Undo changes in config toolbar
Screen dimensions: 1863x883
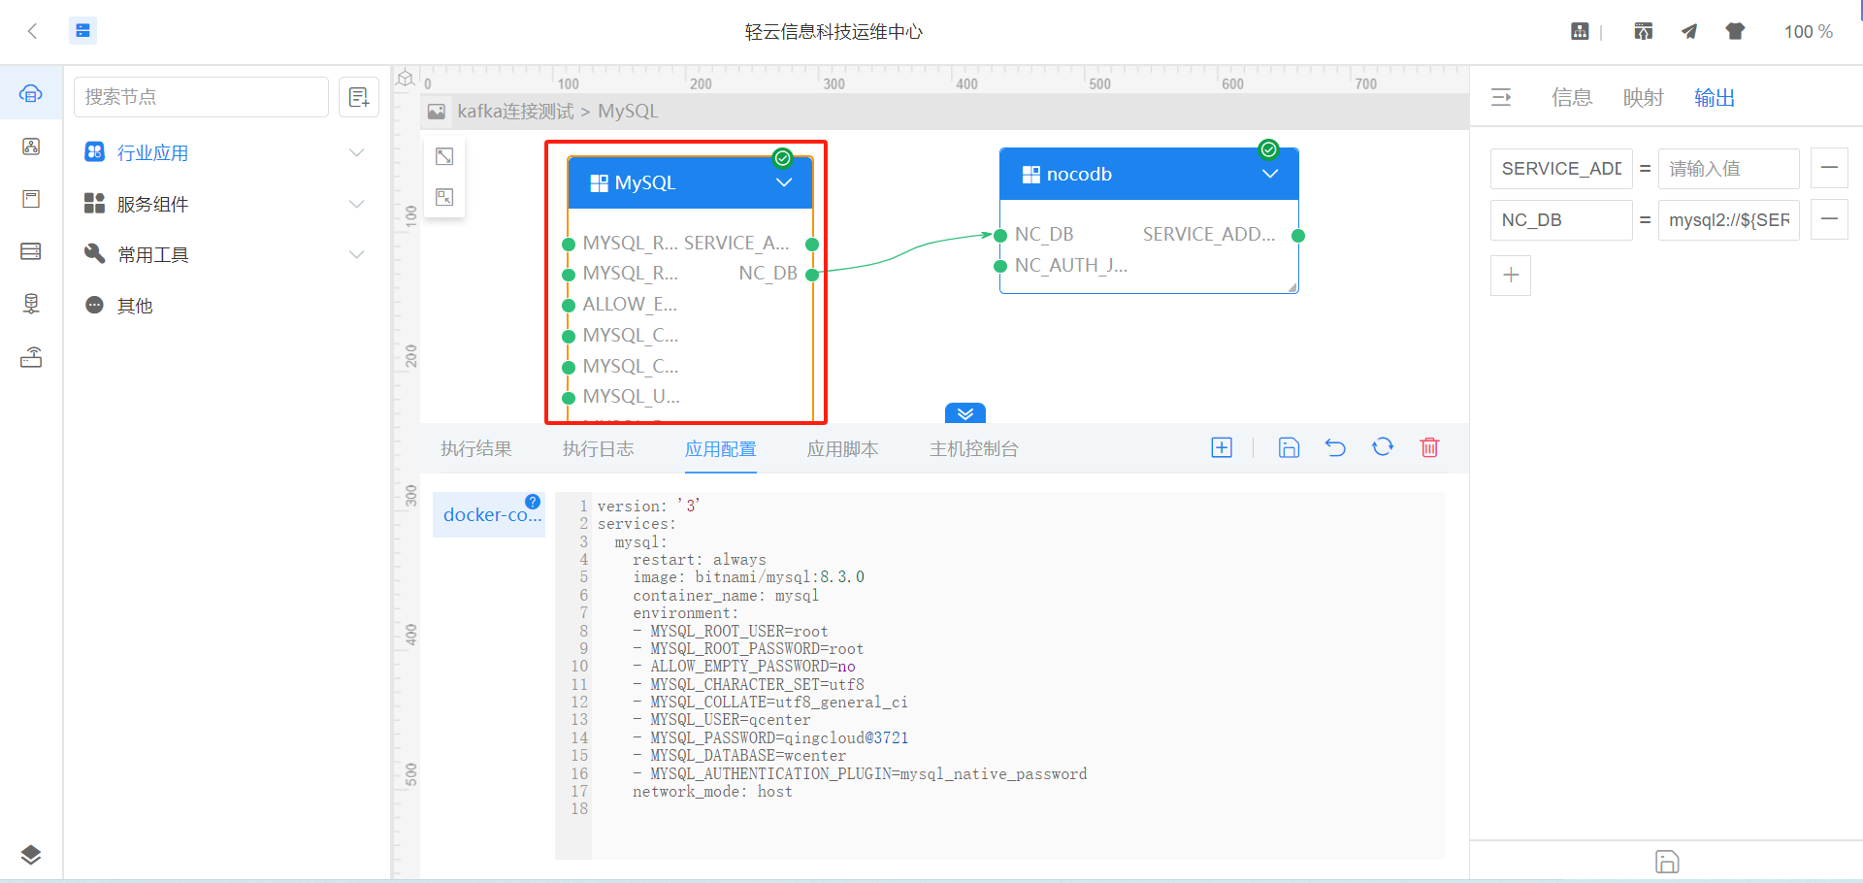tap(1335, 447)
